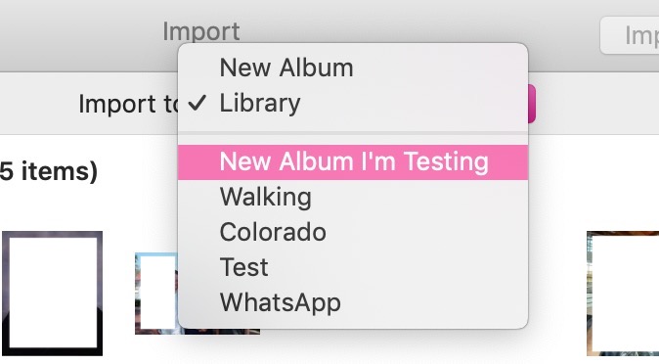Click the pink Import to dropdown arrow
Image resolution: width=659 pixels, height=364 pixels.
pyautogui.click(x=531, y=104)
